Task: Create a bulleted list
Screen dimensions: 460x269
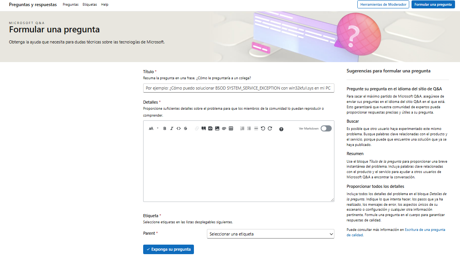Action: point(249,128)
